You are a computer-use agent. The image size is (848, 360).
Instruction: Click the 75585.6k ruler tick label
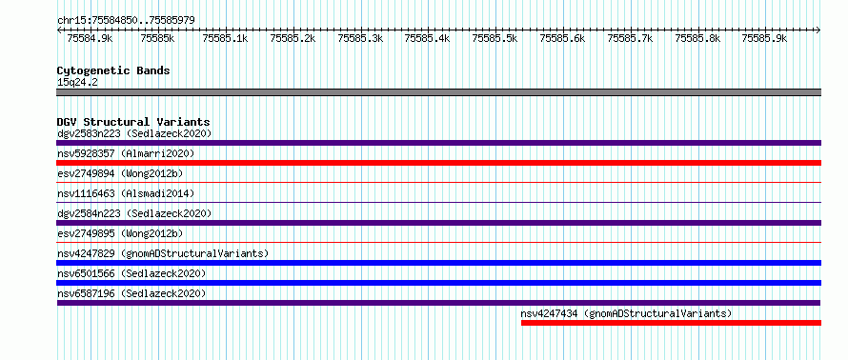[562, 38]
